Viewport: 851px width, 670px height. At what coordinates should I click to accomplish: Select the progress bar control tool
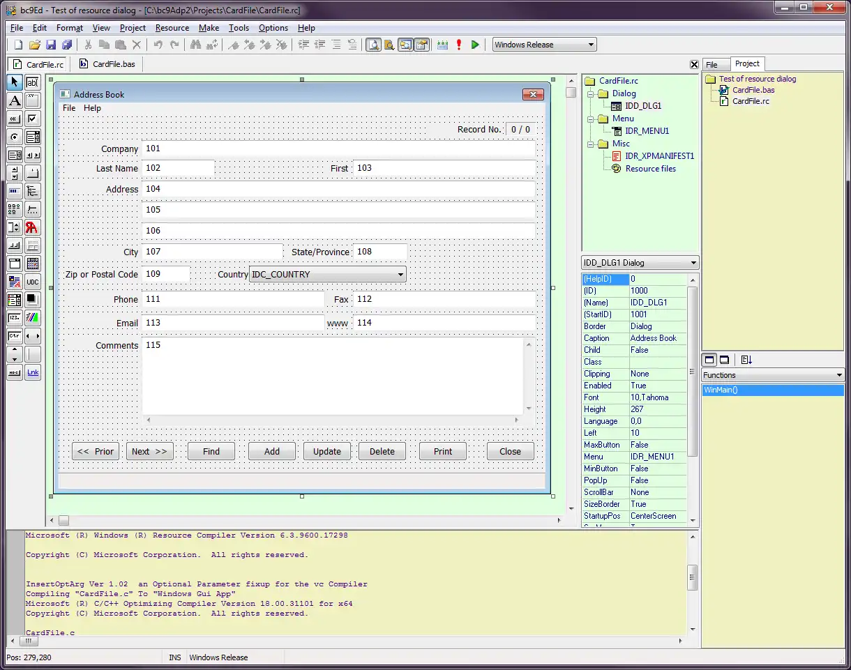(15, 191)
